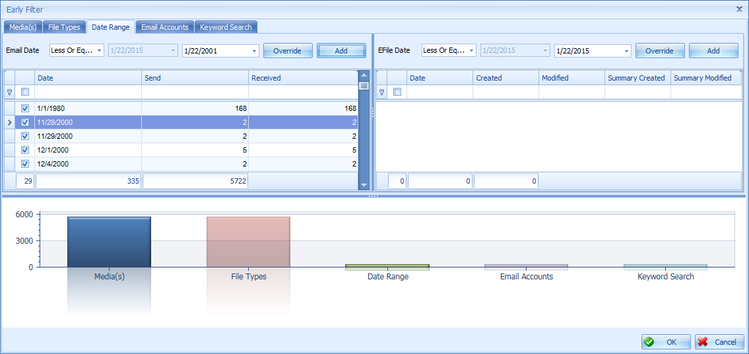This screenshot has width=749, height=354.
Task: Click the email grid scroll up arrow
Action: coord(364,75)
